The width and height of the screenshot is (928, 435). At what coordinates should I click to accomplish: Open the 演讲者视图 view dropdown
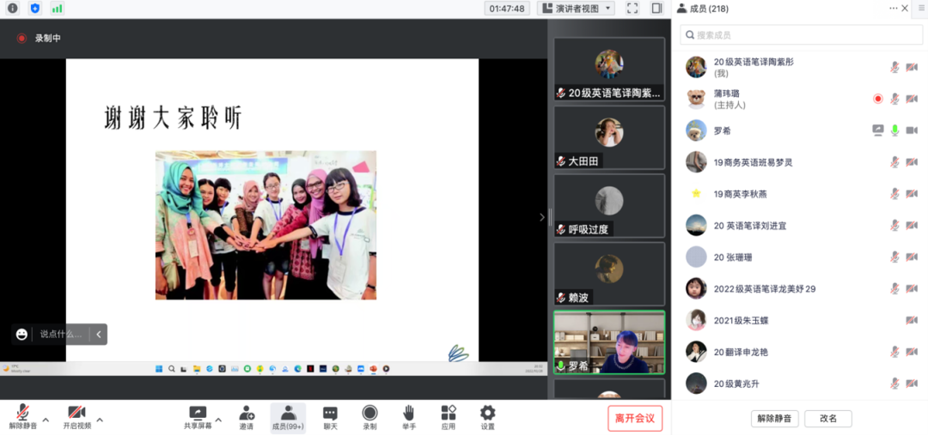pos(576,9)
